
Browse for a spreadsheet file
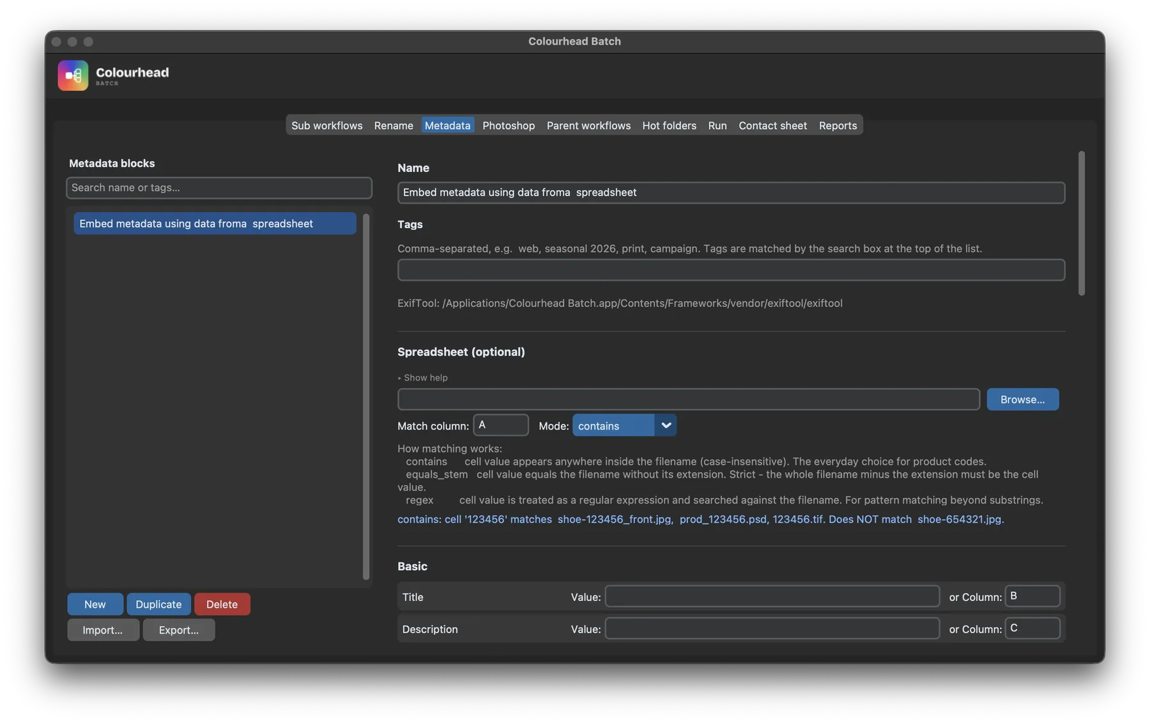pos(1022,400)
